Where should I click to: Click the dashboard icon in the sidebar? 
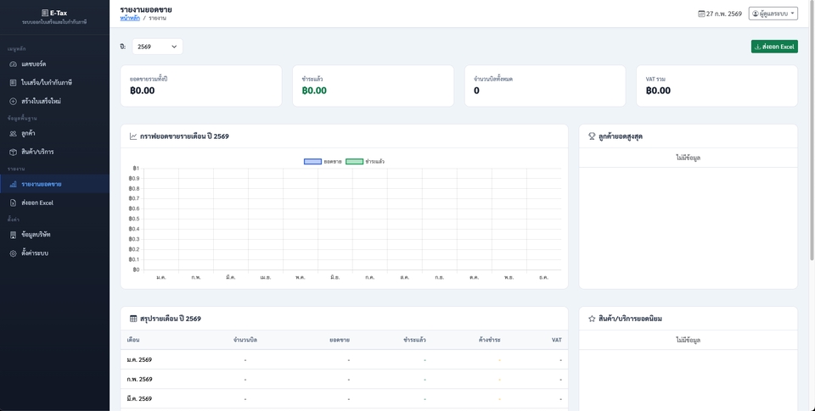(13, 64)
